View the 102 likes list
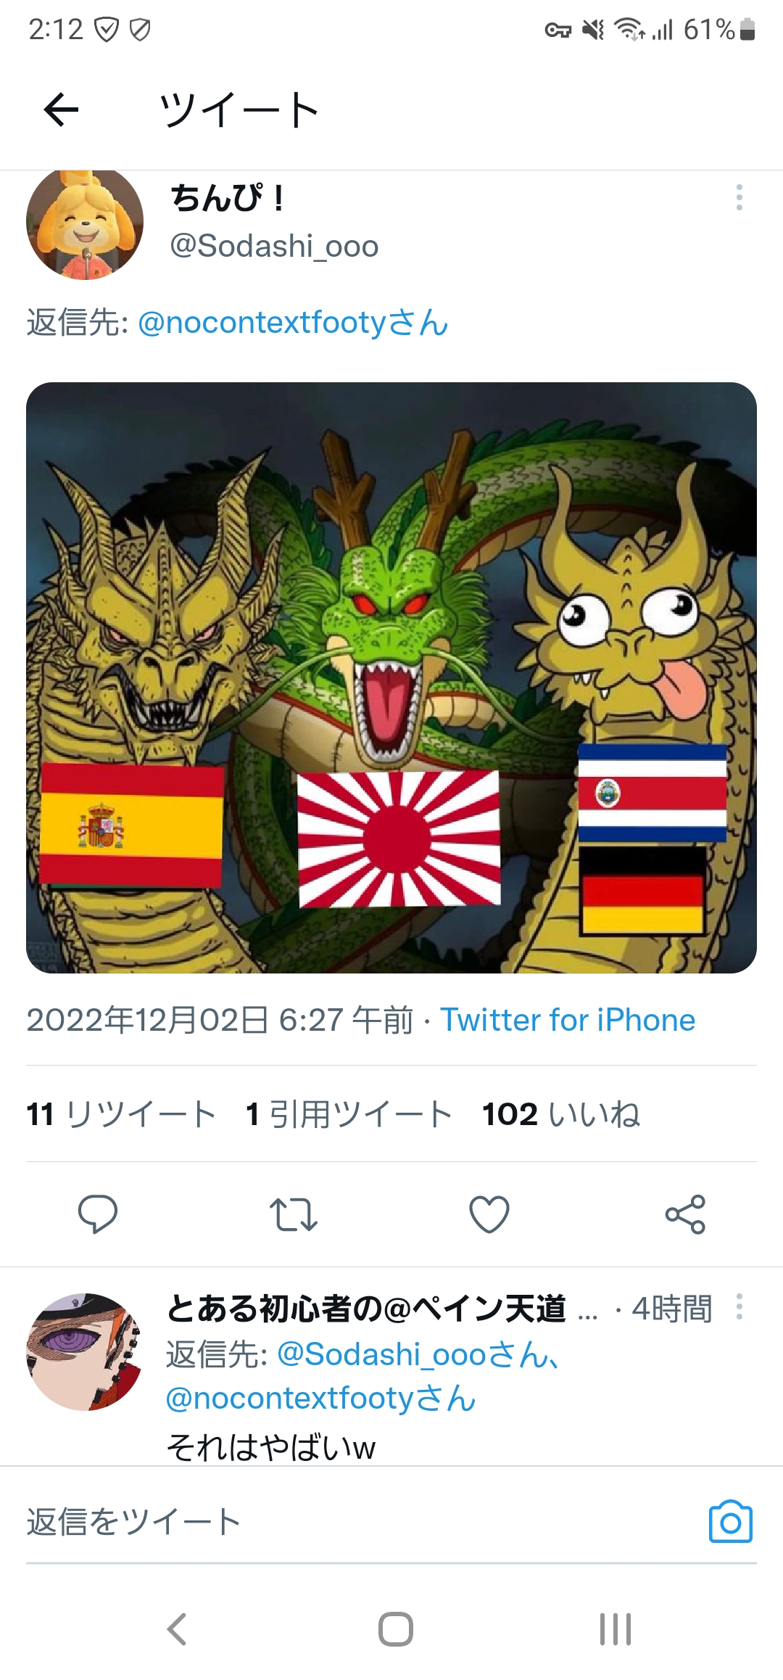 point(561,1114)
